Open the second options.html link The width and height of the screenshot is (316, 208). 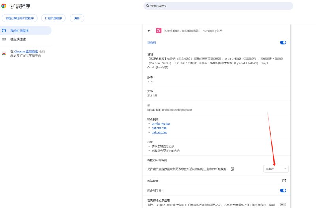160,132
